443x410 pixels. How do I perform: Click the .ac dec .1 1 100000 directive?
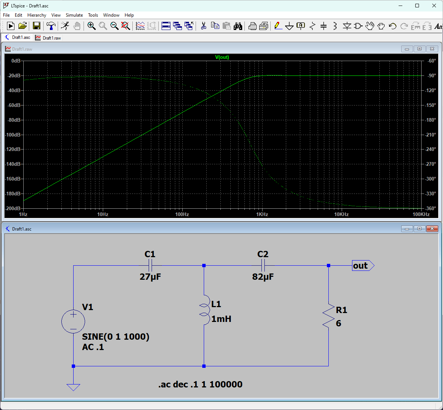pos(200,384)
